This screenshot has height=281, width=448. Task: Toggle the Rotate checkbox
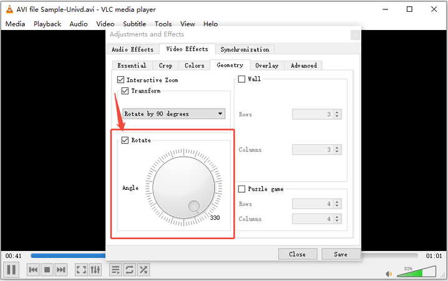click(125, 140)
